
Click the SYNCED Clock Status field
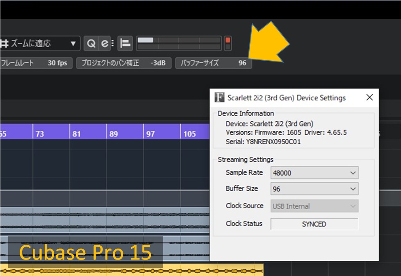pos(314,224)
